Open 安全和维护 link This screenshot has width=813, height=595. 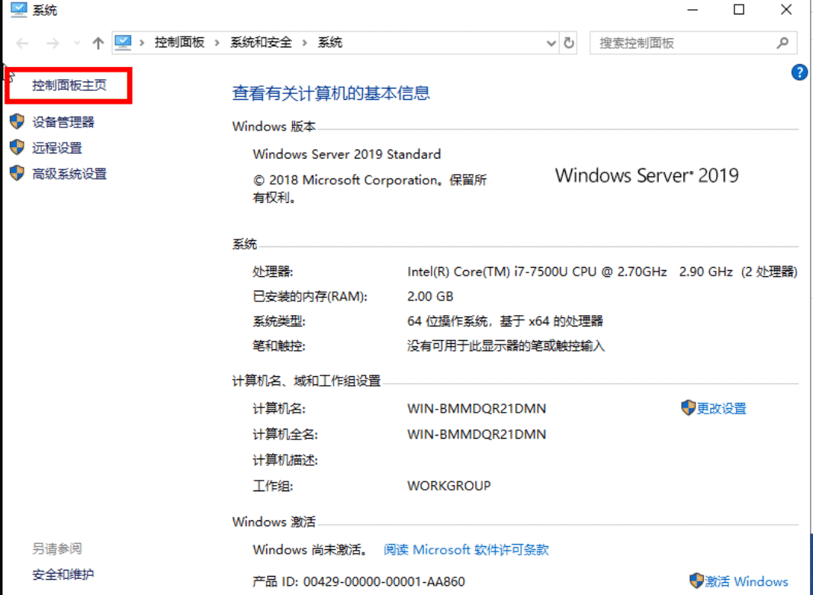pos(63,574)
